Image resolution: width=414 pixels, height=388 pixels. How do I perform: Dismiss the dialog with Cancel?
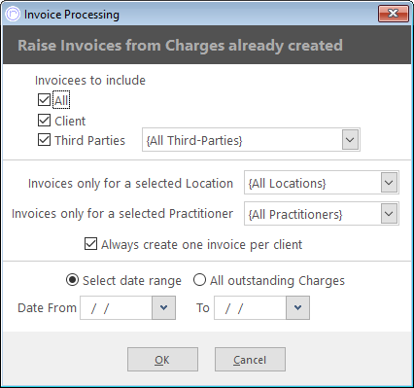(x=250, y=360)
